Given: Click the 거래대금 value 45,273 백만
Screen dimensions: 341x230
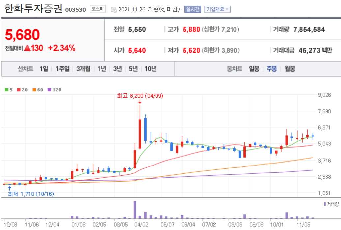Looking at the screenshot, I should tap(315, 50).
